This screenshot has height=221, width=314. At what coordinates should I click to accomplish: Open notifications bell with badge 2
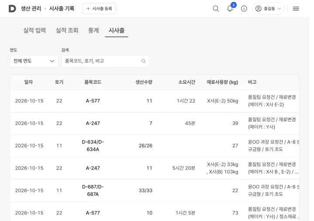[230, 8]
